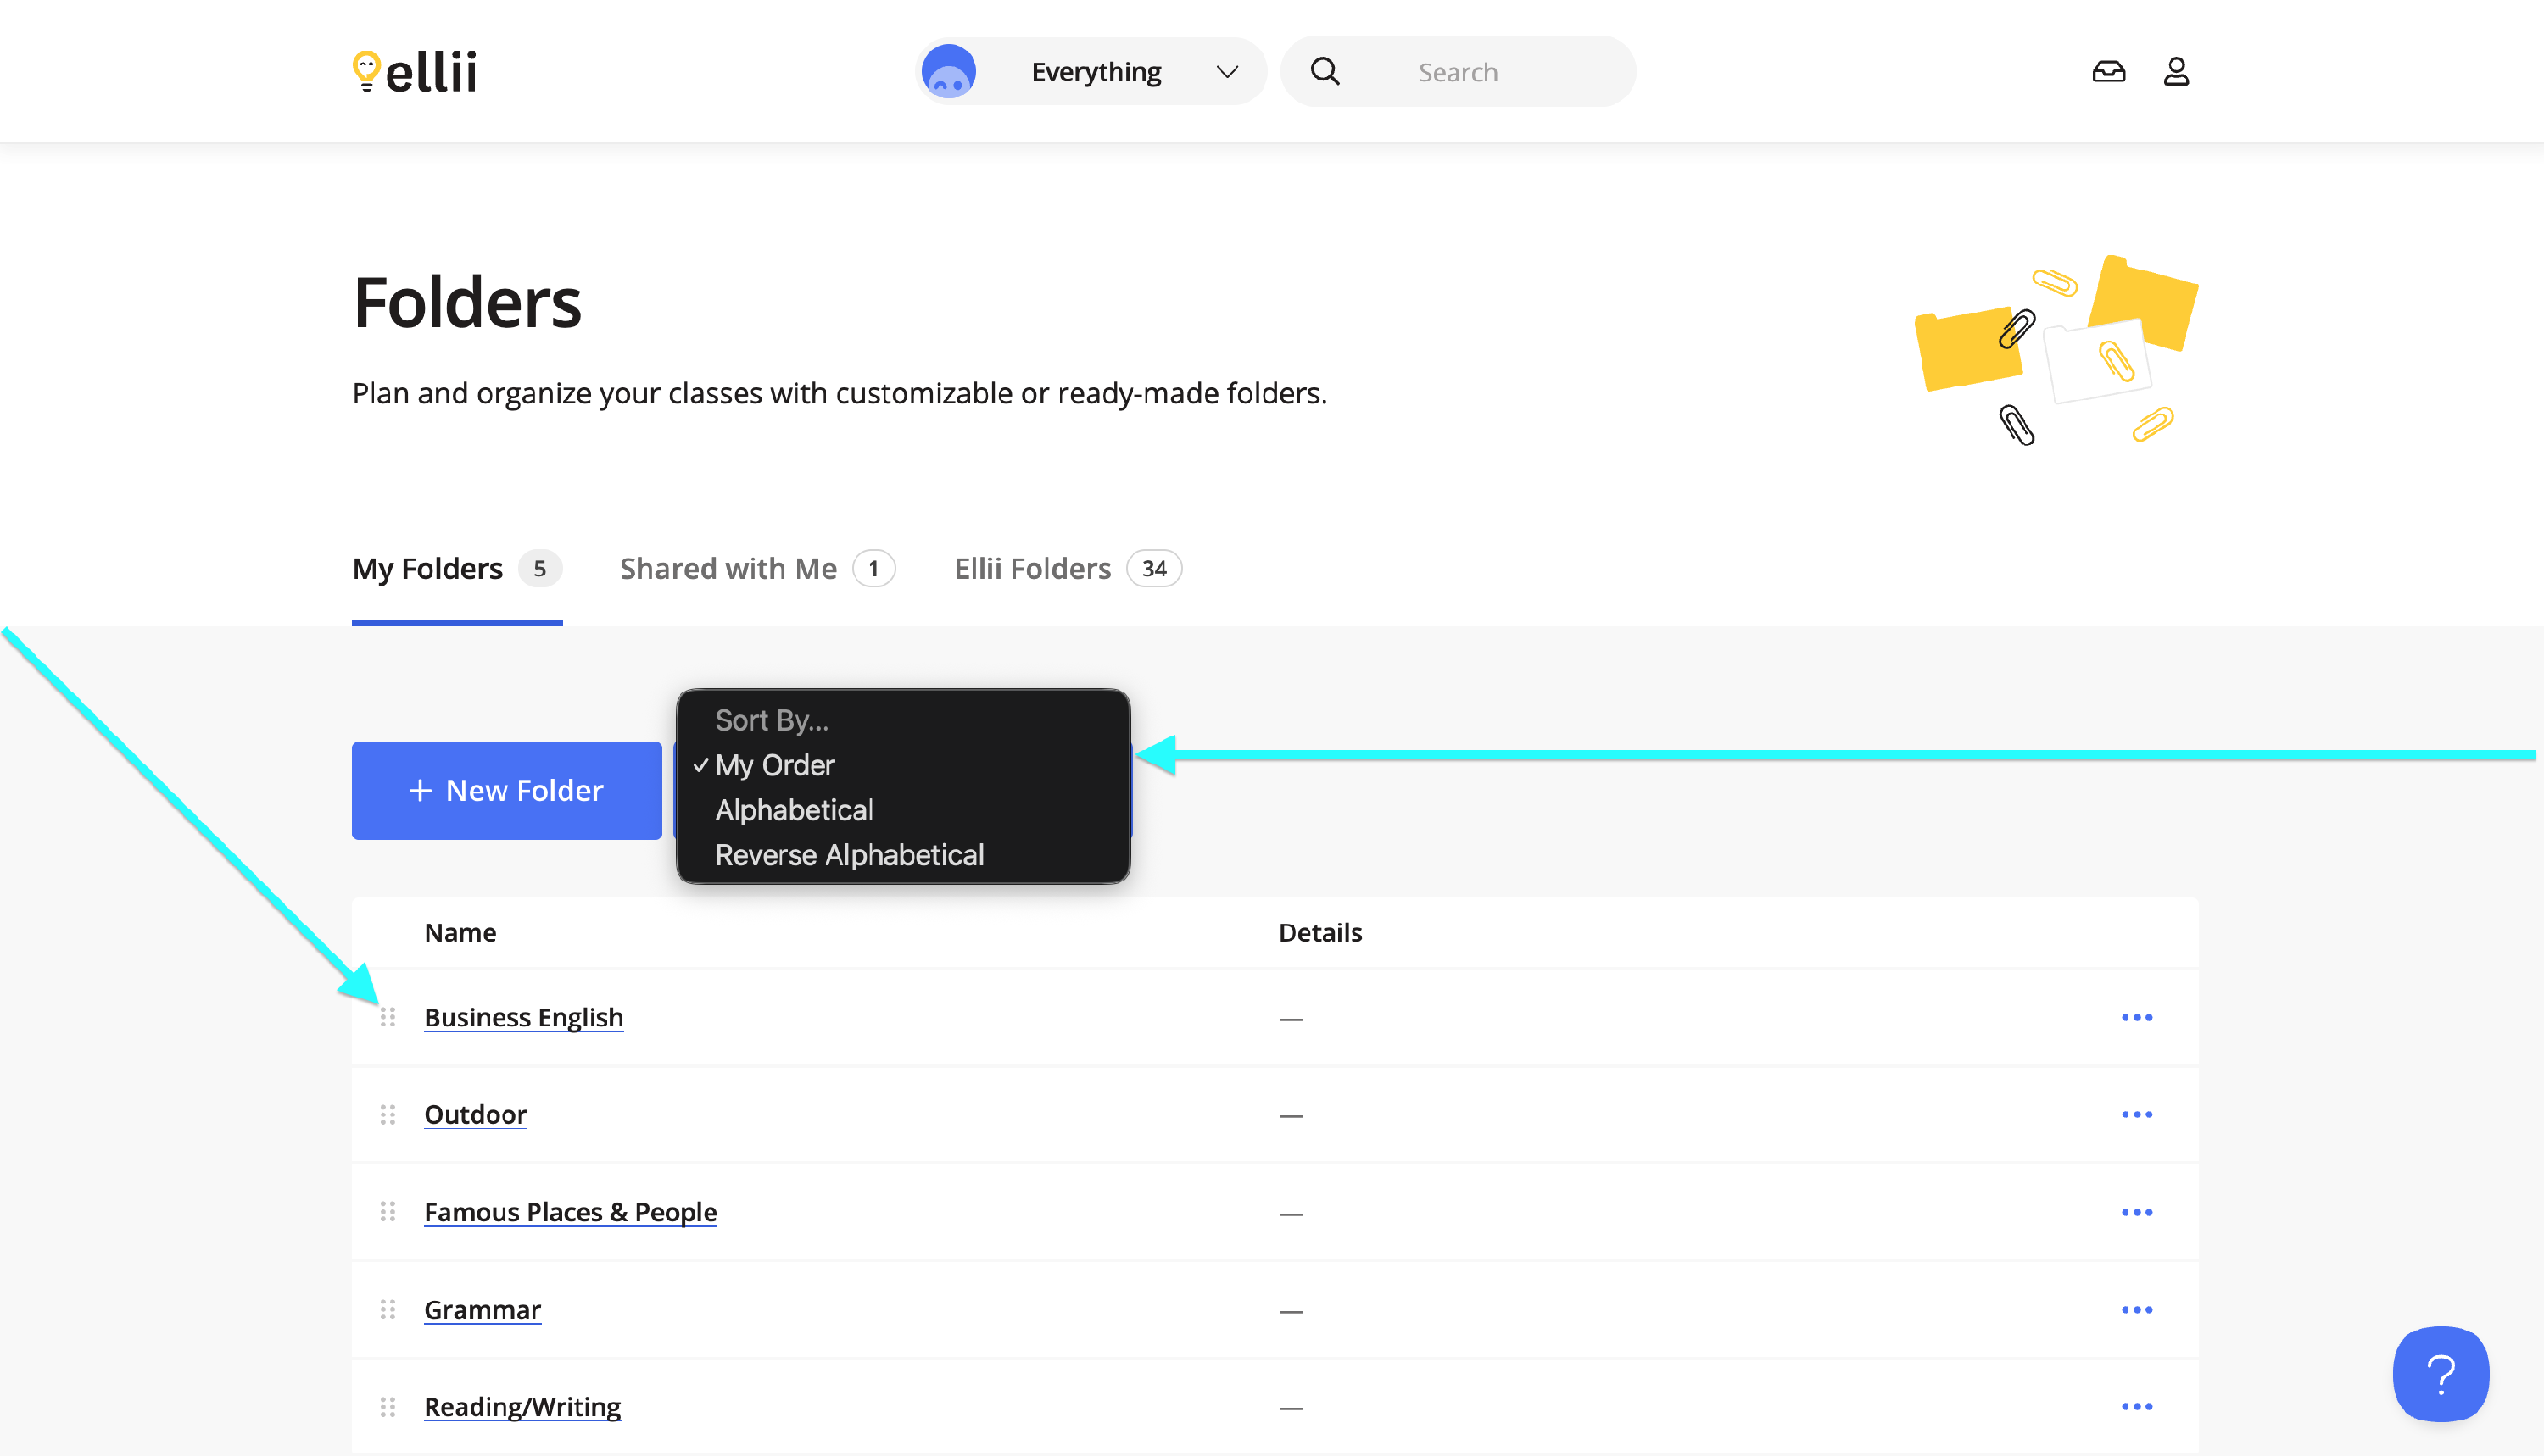This screenshot has height=1456, width=2544.
Task: Switch to Ellii Folders tab
Action: pos(1032,569)
